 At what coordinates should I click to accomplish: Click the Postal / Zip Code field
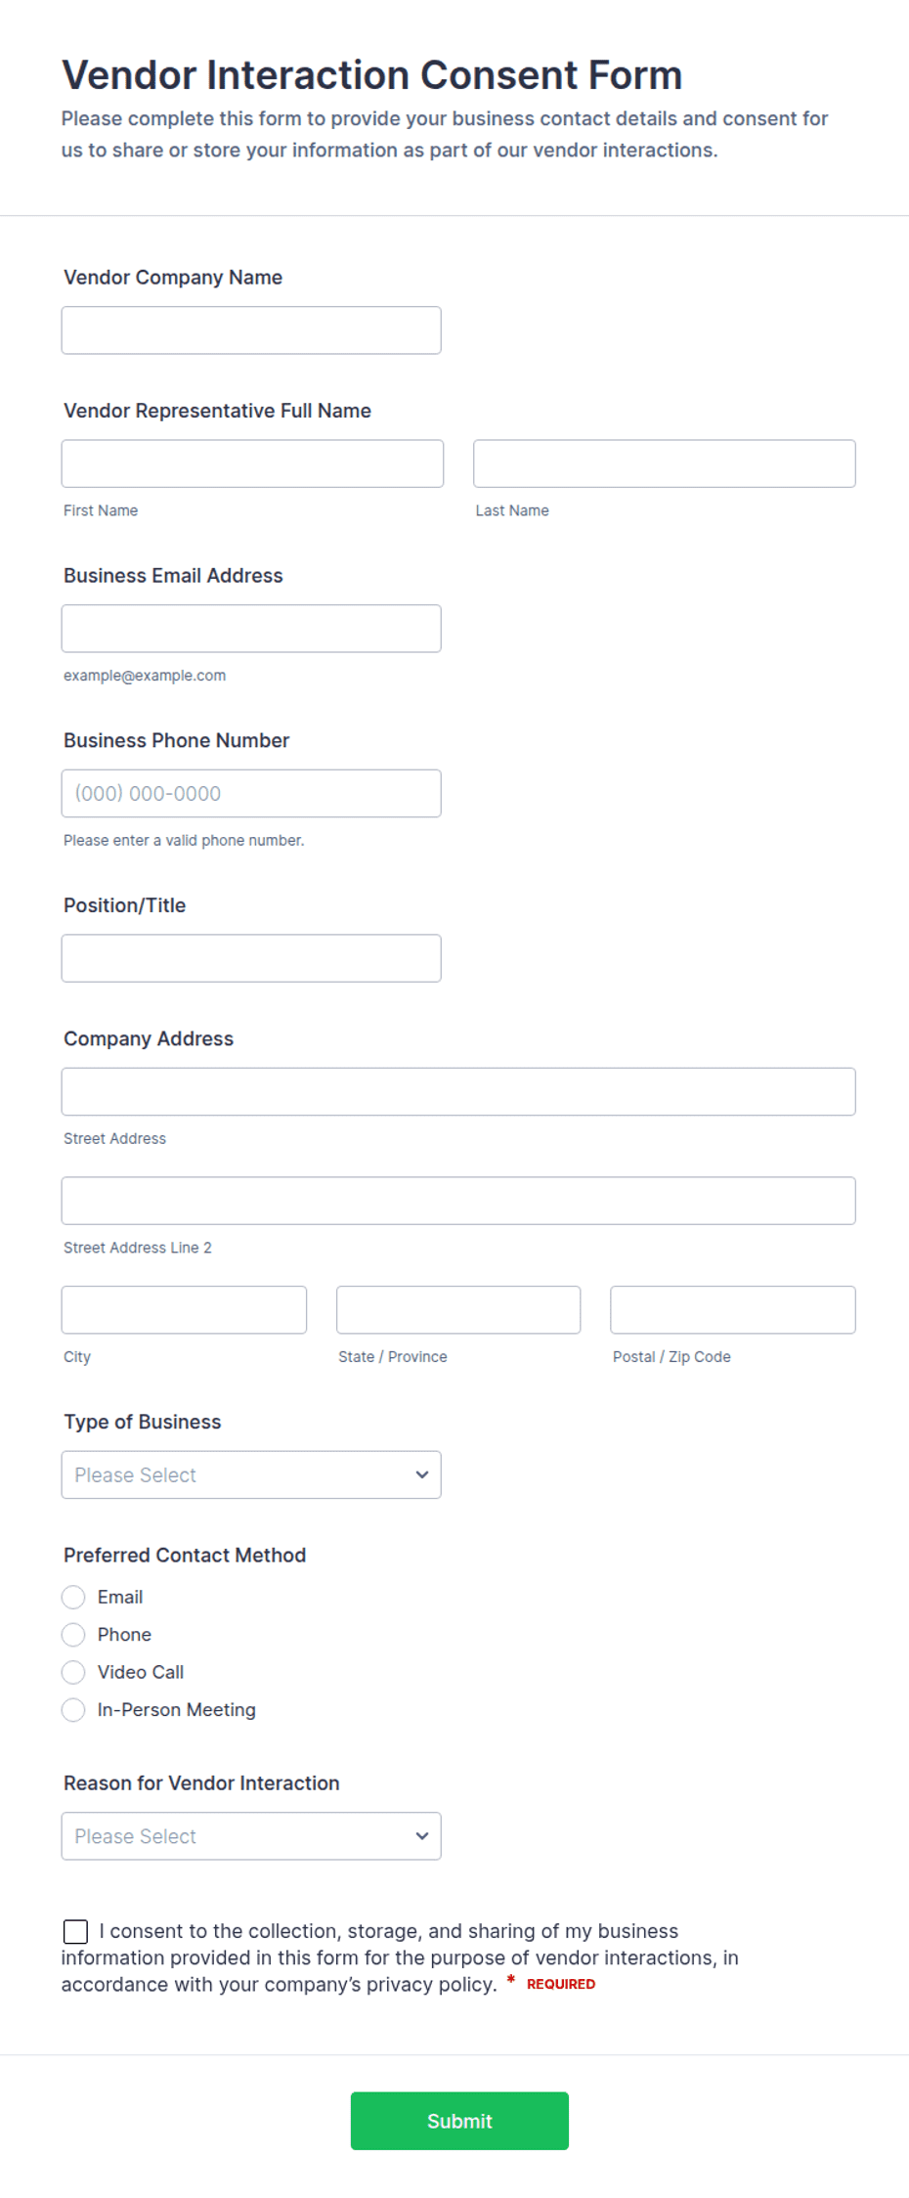[x=733, y=1309]
